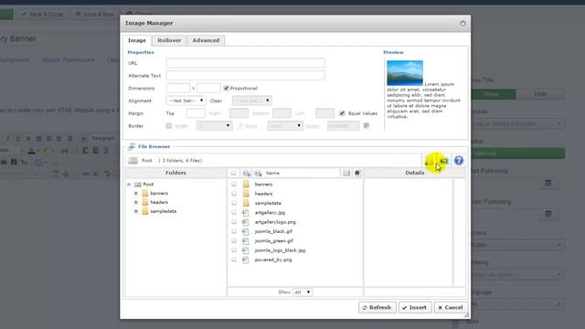Open the upload files icon in File Browser
Viewport: 585px width, 329px height.
pyautogui.click(x=444, y=161)
